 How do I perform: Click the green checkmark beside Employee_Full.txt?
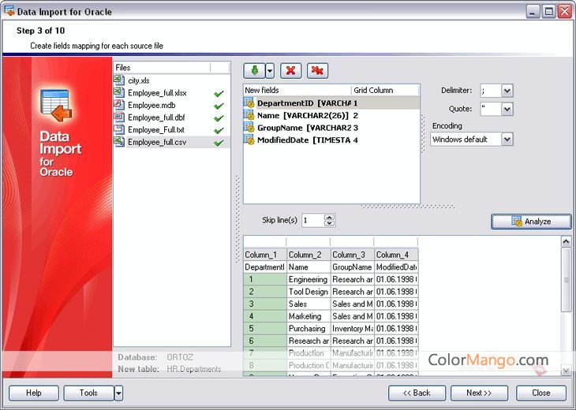click(x=219, y=130)
